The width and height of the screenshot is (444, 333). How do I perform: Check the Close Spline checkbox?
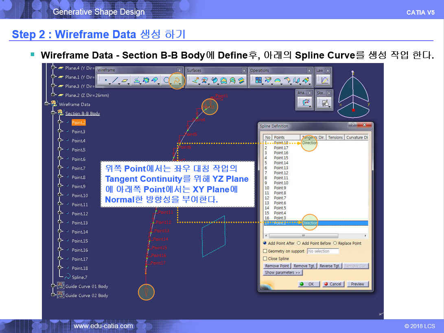pos(265,259)
